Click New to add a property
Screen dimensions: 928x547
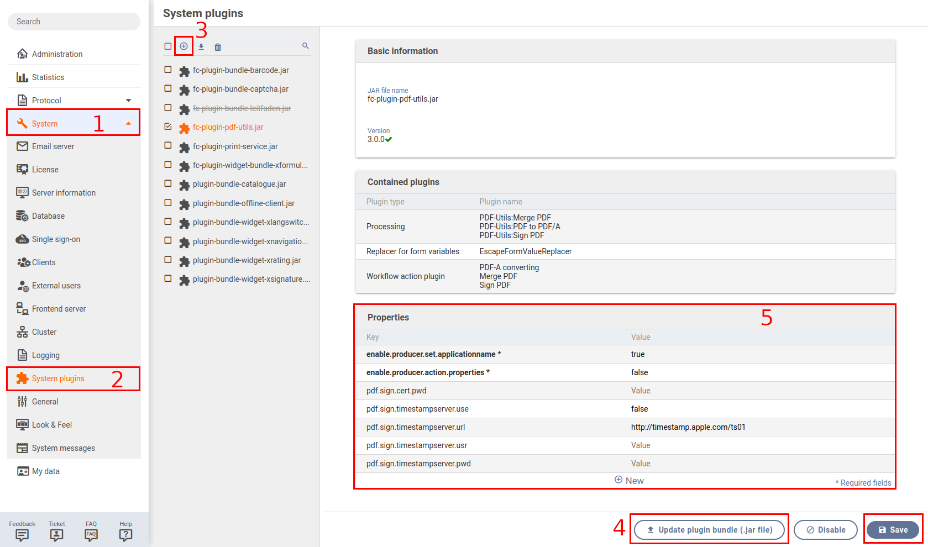click(x=629, y=481)
